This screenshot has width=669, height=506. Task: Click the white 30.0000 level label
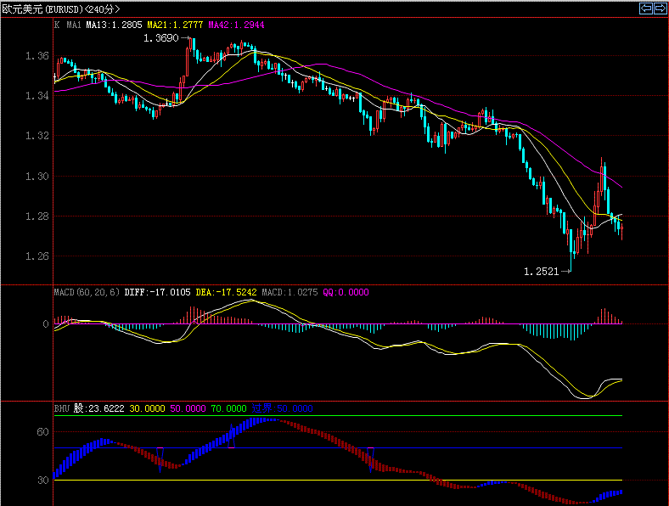(143, 408)
